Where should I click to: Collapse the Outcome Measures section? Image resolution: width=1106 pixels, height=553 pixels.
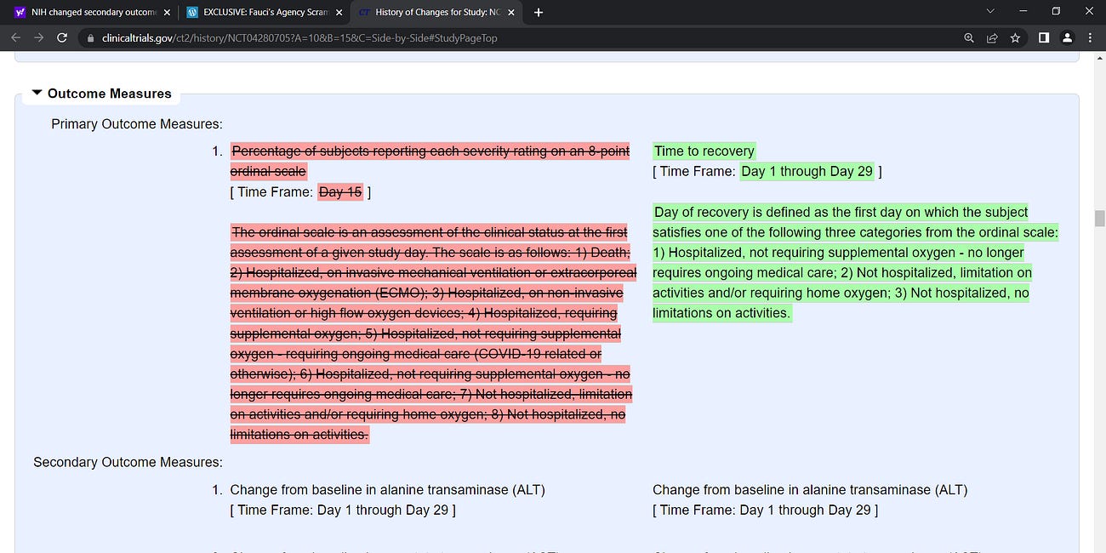click(37, 93)
